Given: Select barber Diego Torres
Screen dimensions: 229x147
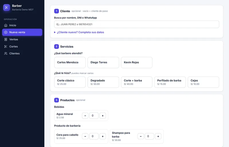Looking at the screenshot, I should click(x=103, y=62).
